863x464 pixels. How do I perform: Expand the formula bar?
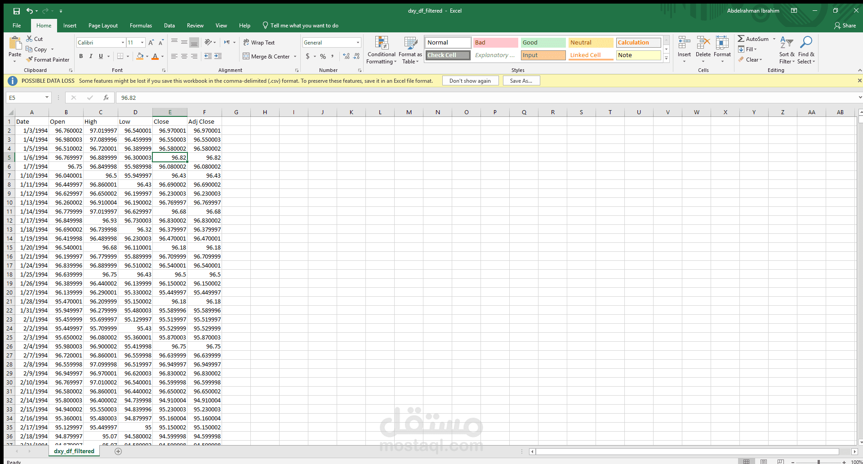coord(860,98)
